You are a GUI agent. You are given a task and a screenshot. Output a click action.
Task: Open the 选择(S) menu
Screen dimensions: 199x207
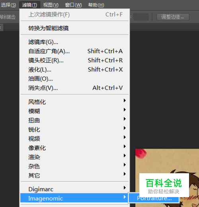coord(8,5)
